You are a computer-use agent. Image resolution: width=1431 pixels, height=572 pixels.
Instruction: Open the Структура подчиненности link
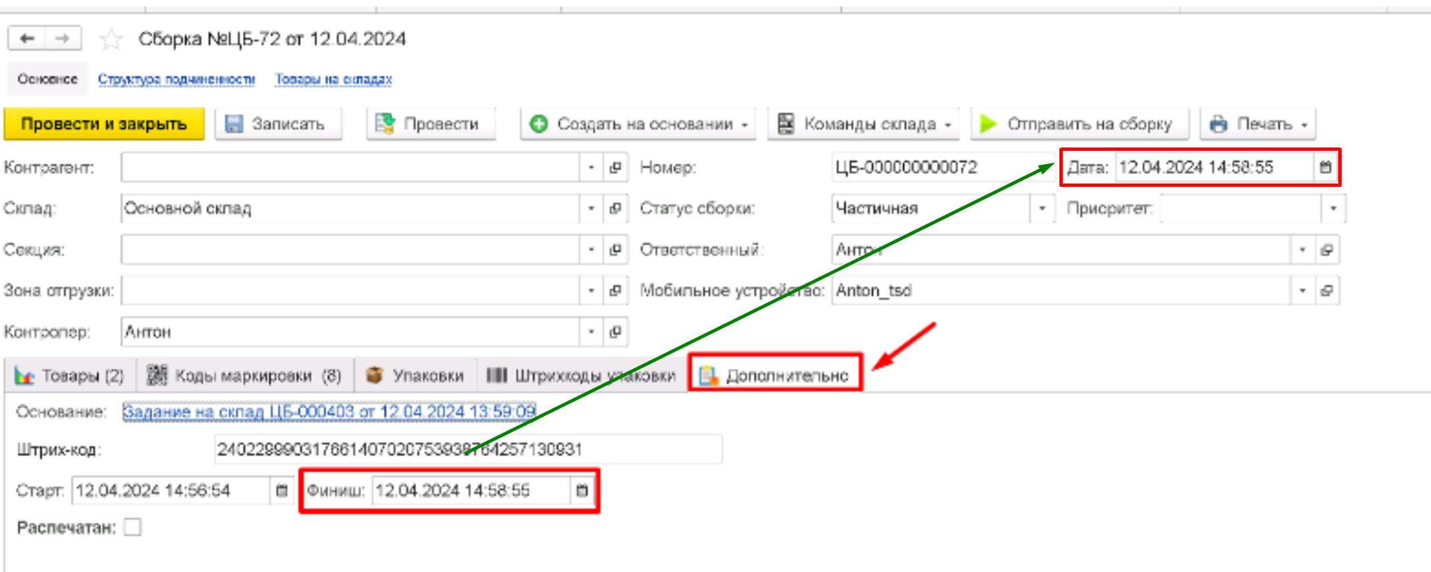177,79
